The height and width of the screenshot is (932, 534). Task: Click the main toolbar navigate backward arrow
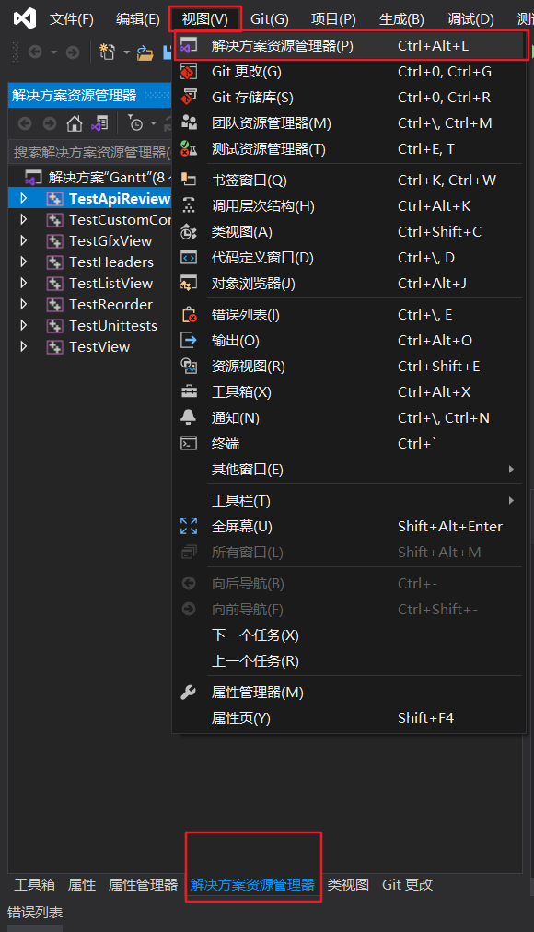(35, 52)
